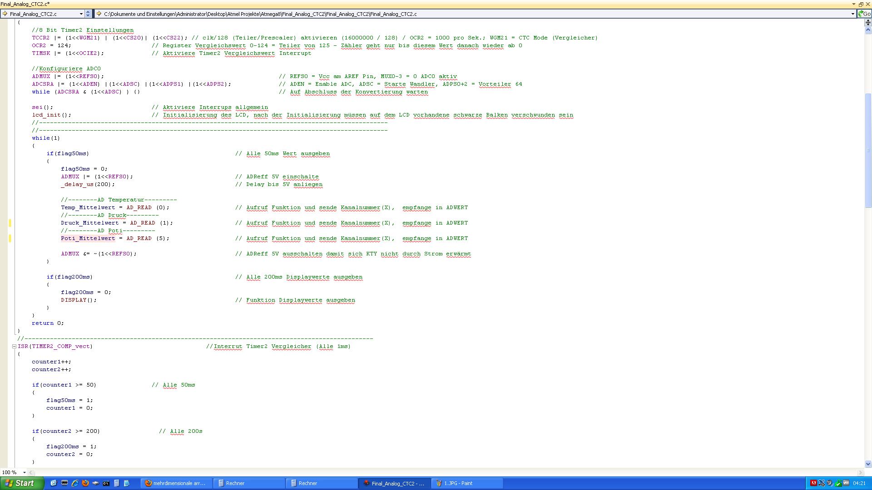Click the horizontal scrollbar right arrow
Image resolution: width=872 pixels, height=490 pixels.
(861, 472)
